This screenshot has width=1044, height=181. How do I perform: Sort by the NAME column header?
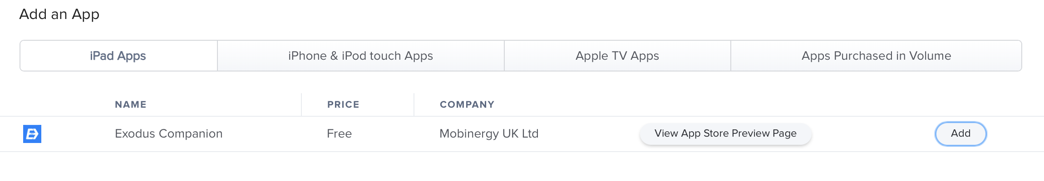tap(131, 105)
